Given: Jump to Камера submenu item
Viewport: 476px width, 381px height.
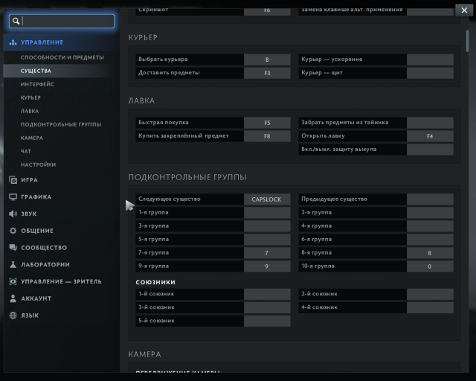Looking at the screenshot, I should tap(31, 138).
